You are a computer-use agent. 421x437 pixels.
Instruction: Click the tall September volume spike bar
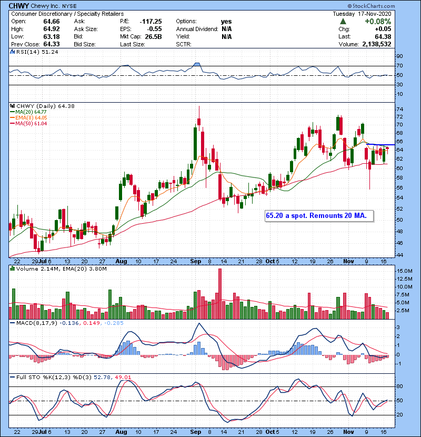coord(220,294)
